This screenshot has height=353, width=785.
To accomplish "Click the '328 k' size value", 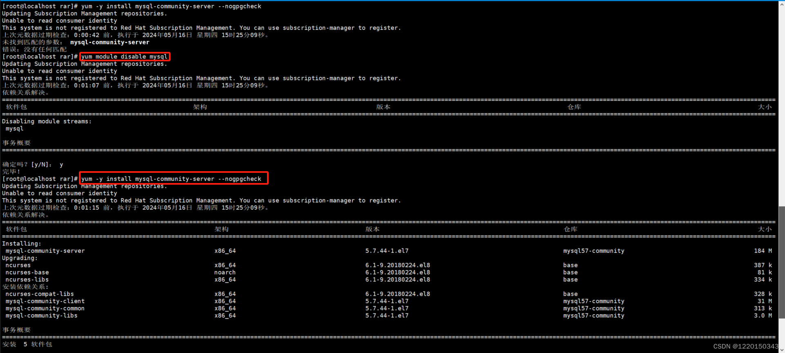I will [x=763, y=294].
